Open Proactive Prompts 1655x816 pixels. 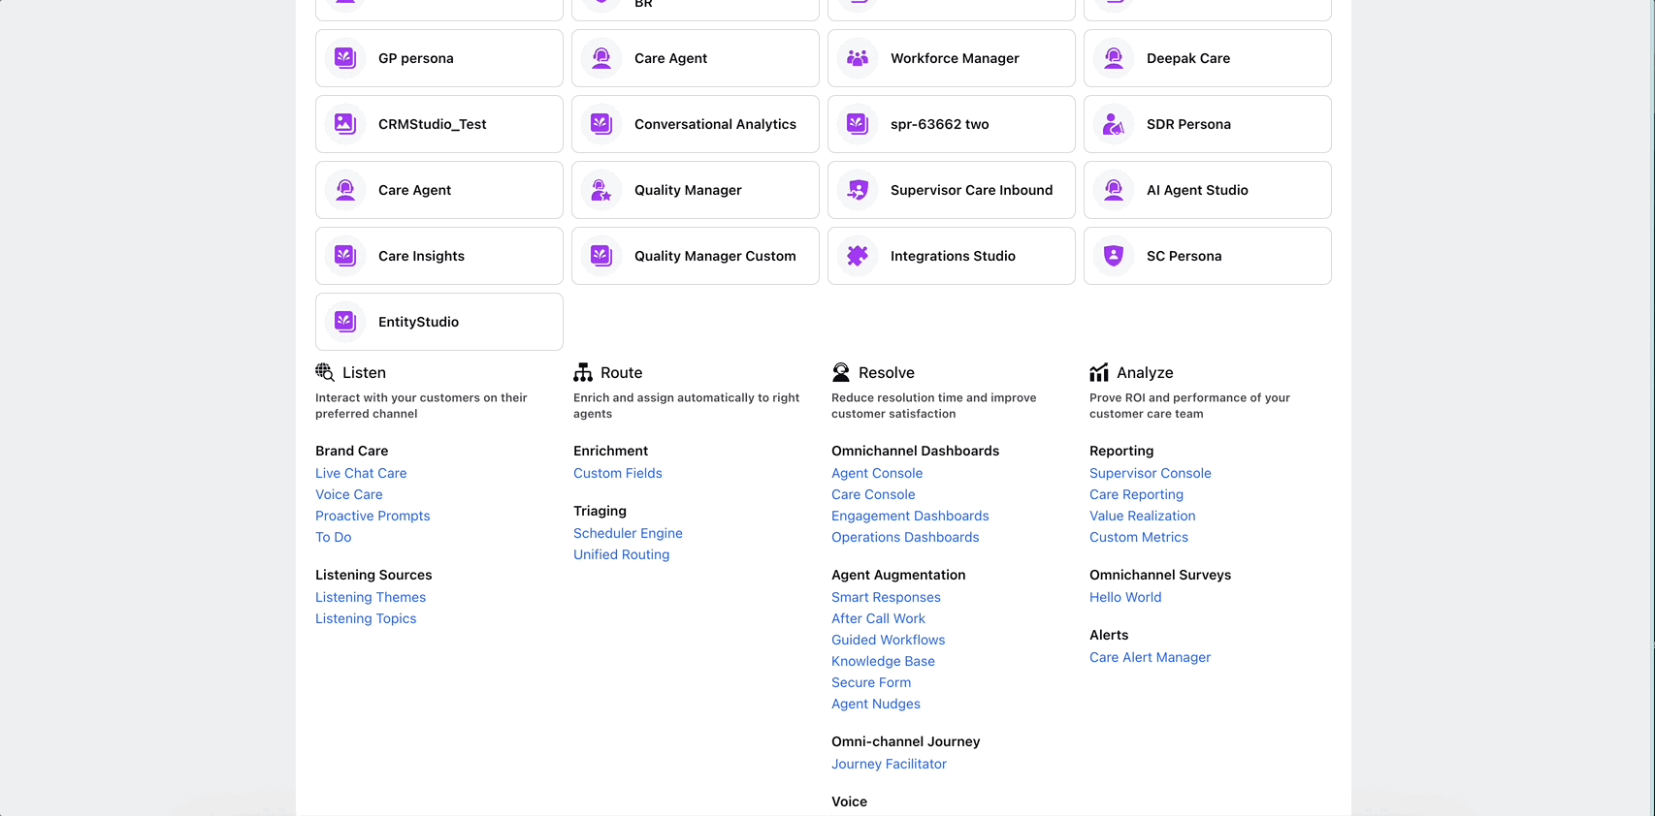pyautogui.click(x=373, y=516)
